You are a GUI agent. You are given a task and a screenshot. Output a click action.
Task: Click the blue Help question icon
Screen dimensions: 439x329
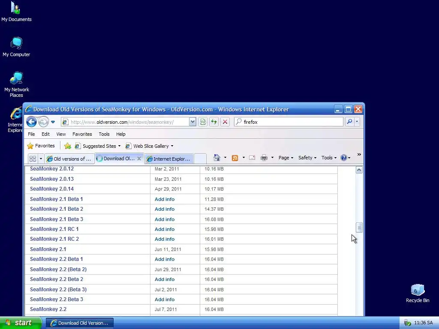pyautogui.click(x=344, y=158)
